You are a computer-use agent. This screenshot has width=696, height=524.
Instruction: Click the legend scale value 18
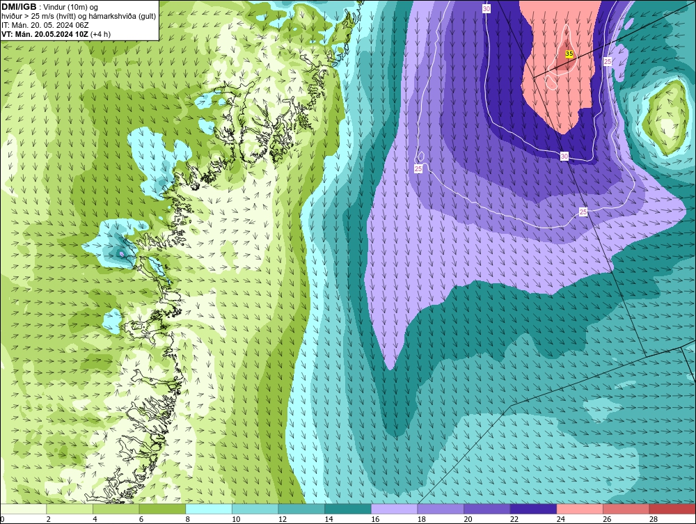(x=422, y=519)
